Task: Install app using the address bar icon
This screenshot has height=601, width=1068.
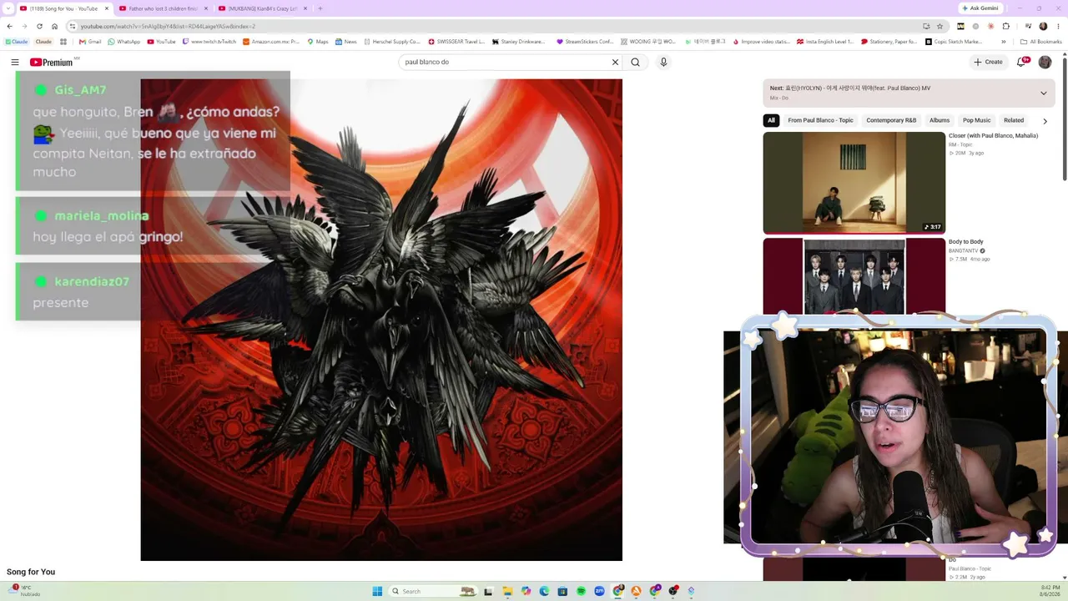Action: pos(926,26)
